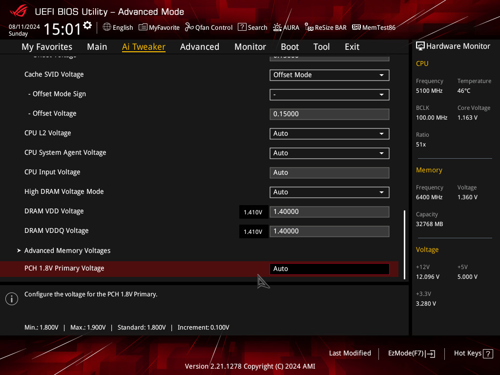Click the DRAM VDDQ 1.410V current reading

(x=253, y=232)
